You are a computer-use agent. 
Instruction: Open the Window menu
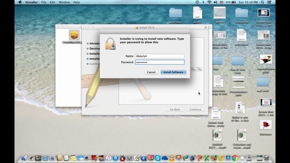[64, 2]
